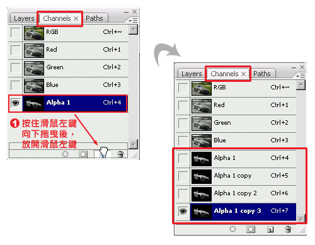315x245 pixels.
Task: Select Red channel name in left panel
Action: coord(52,50)
